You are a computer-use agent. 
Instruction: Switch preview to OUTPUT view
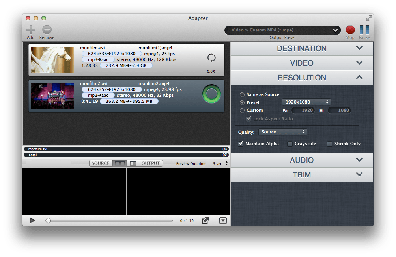[150, 163]
